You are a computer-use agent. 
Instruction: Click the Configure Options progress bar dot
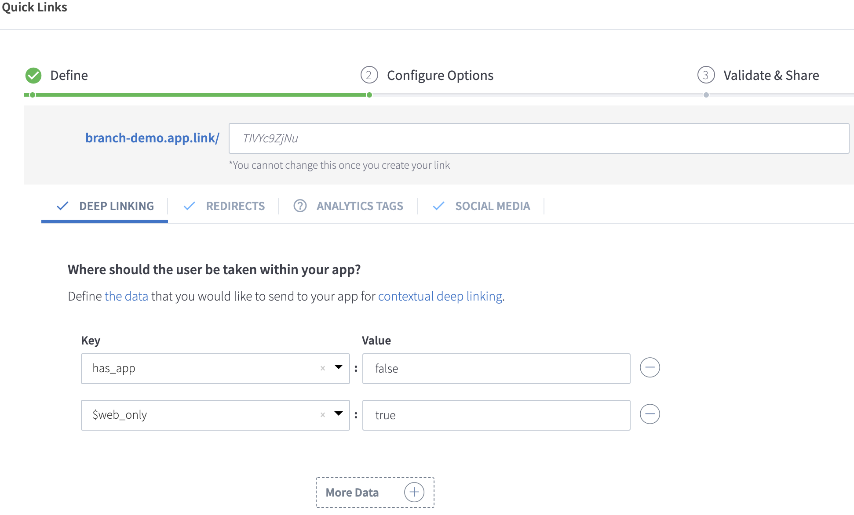369,95
